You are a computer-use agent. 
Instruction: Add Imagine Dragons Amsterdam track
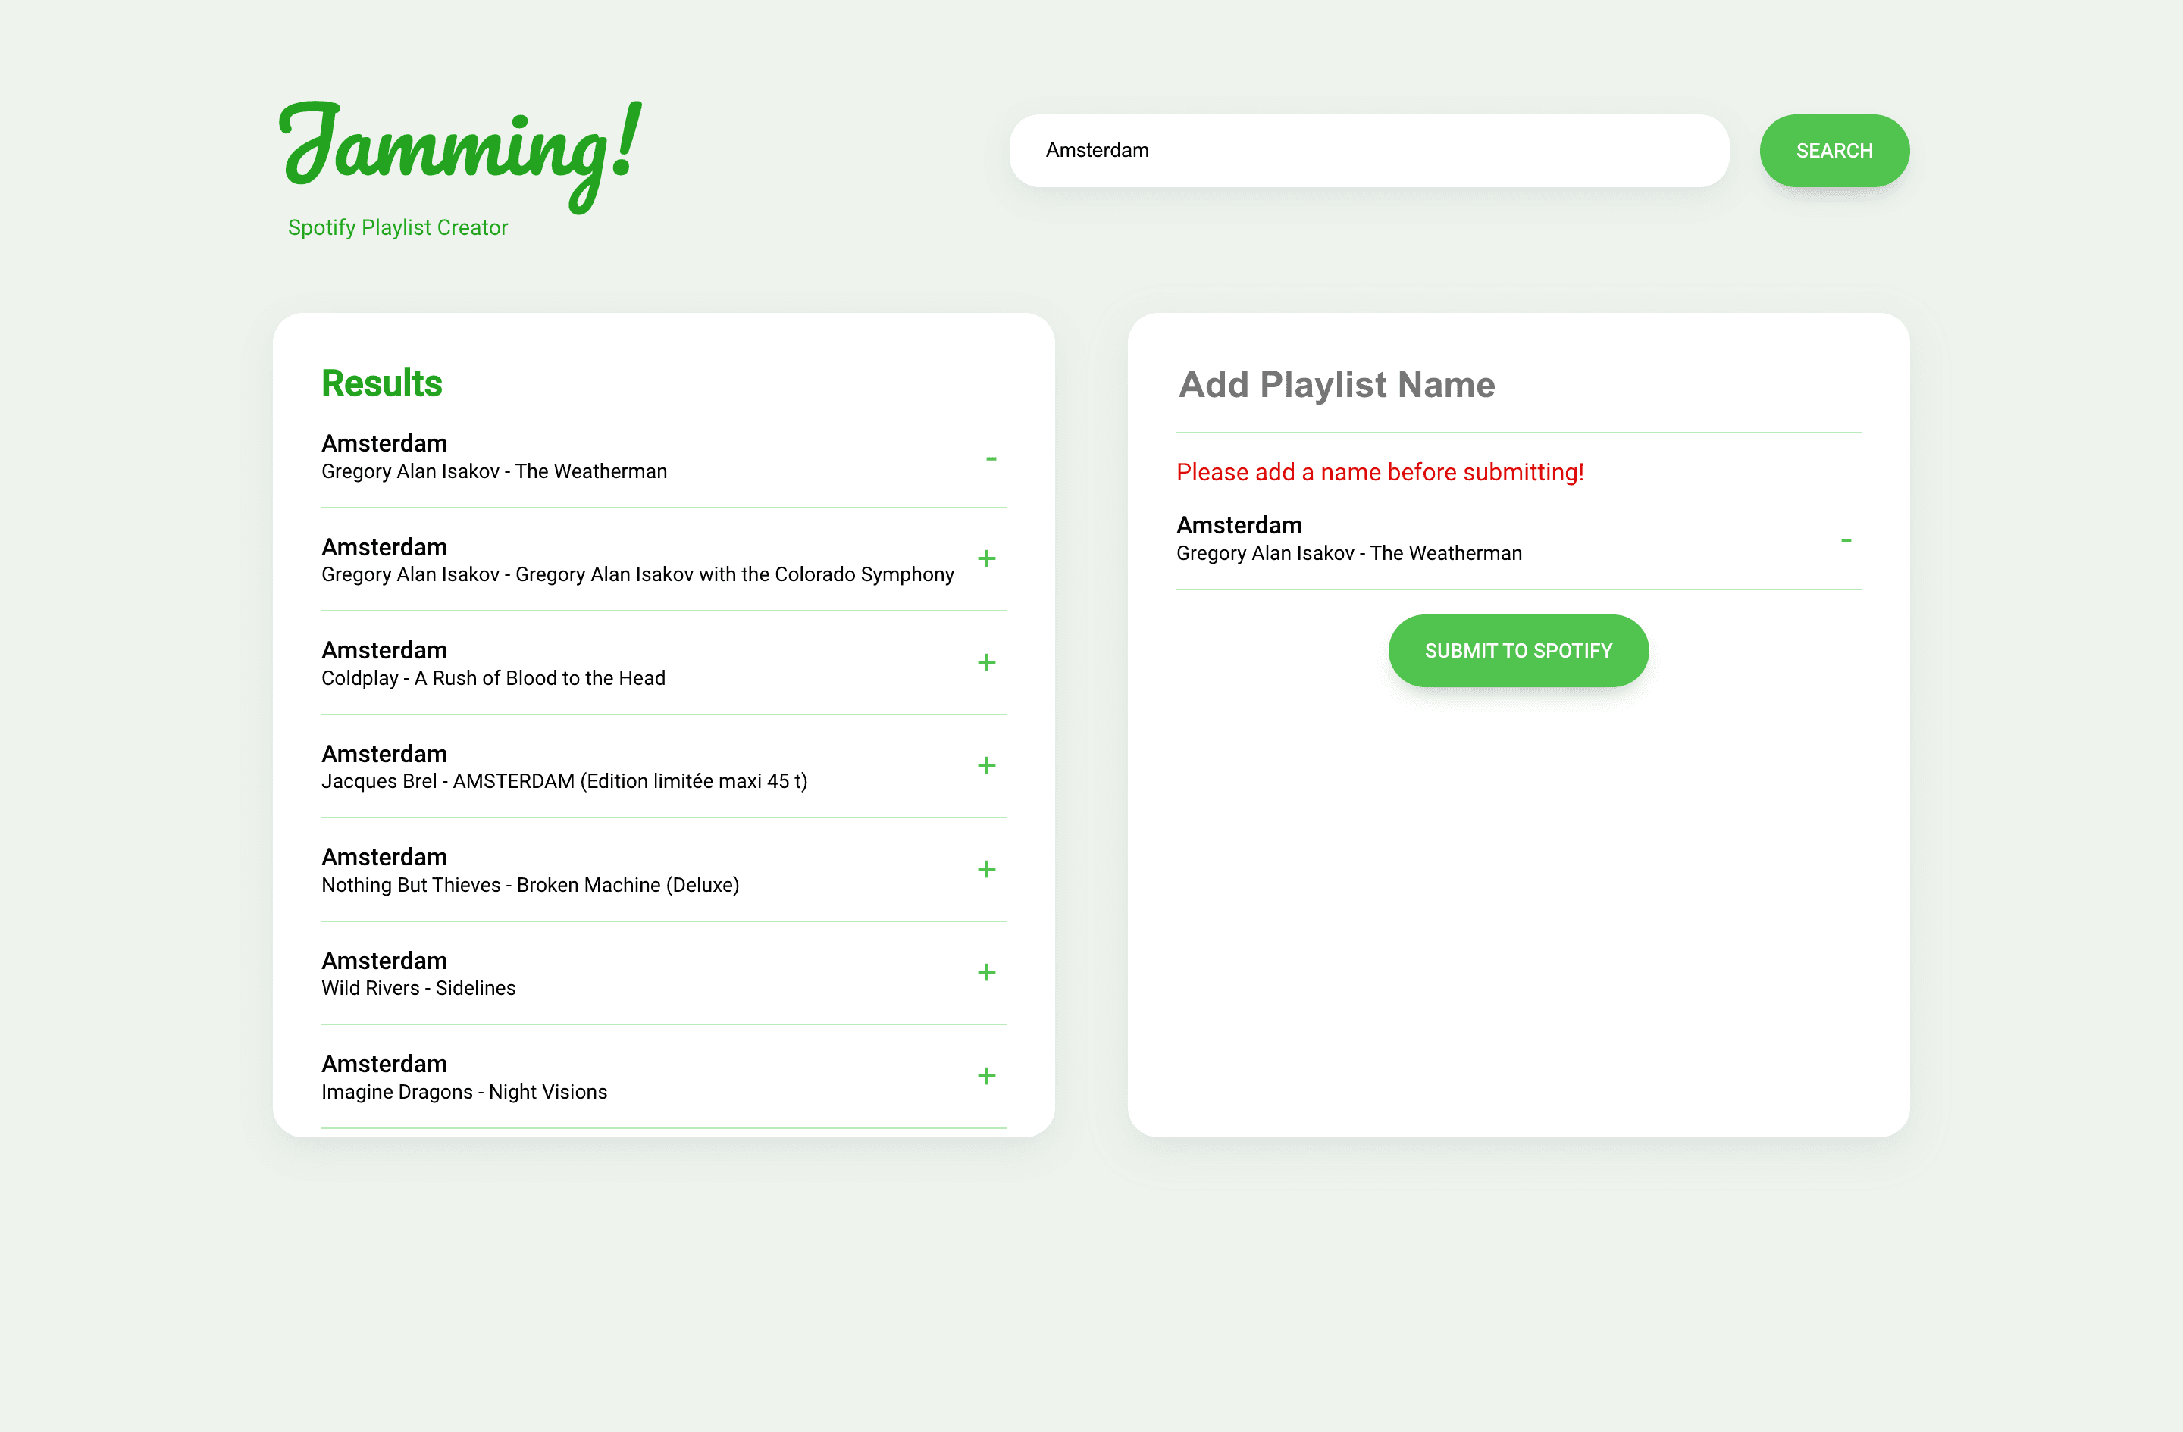[x=987, y=1077]
